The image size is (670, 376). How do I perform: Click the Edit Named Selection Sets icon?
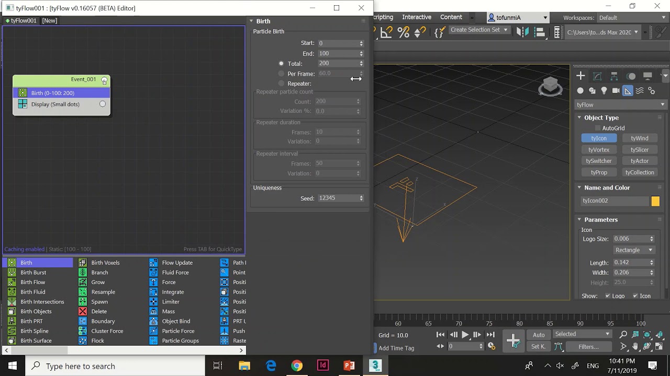point(439,32)
